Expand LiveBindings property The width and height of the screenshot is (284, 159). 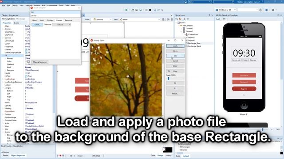click(3, 79)
